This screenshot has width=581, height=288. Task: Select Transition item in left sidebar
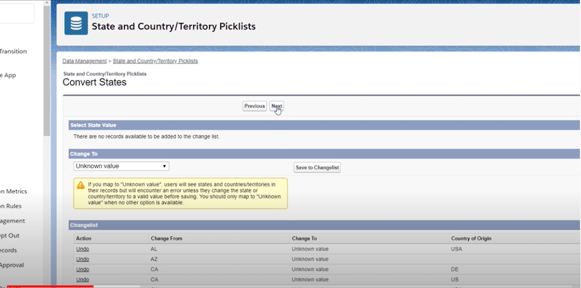click(x=14, y=51)
